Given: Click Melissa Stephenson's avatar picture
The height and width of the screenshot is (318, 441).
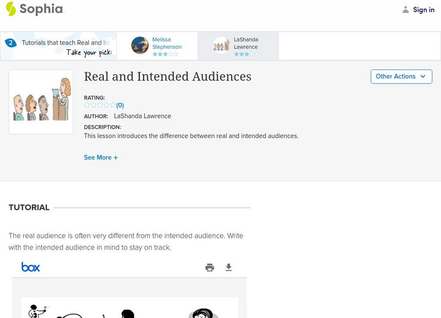Looking at the screenshot, I should point(140,45).
